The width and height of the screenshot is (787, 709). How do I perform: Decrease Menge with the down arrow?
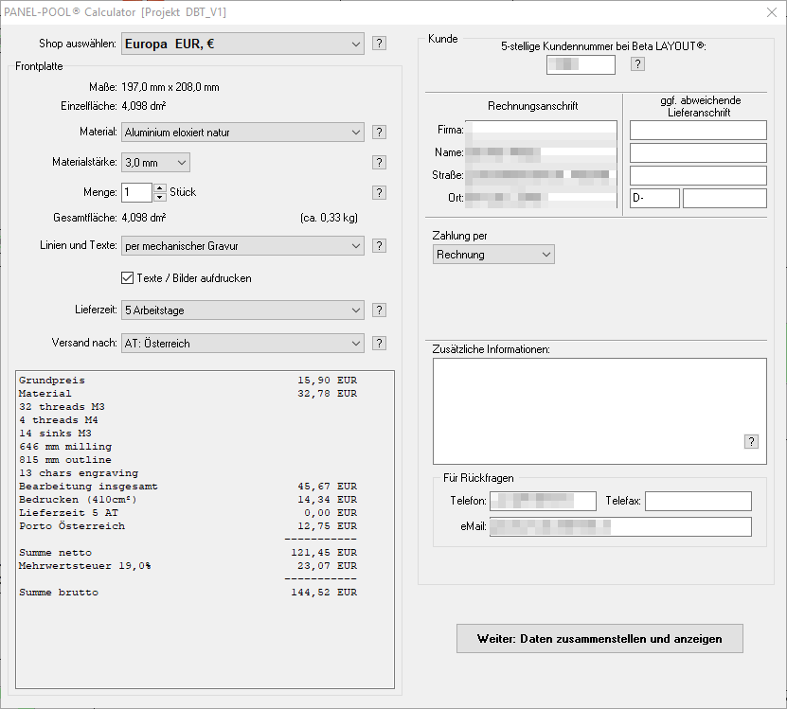(160, 198)
